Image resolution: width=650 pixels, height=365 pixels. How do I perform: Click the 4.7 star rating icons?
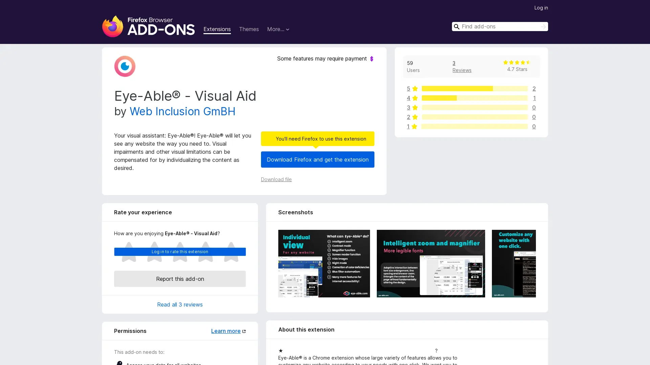517,63
